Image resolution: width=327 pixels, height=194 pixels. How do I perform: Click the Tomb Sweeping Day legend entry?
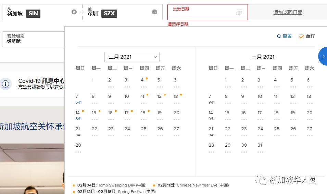(x=110, y=185)
